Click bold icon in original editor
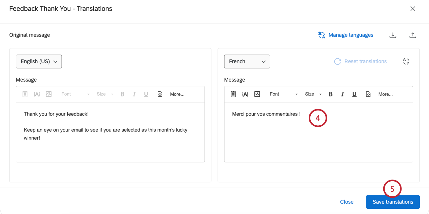 [x=122, y=94]
